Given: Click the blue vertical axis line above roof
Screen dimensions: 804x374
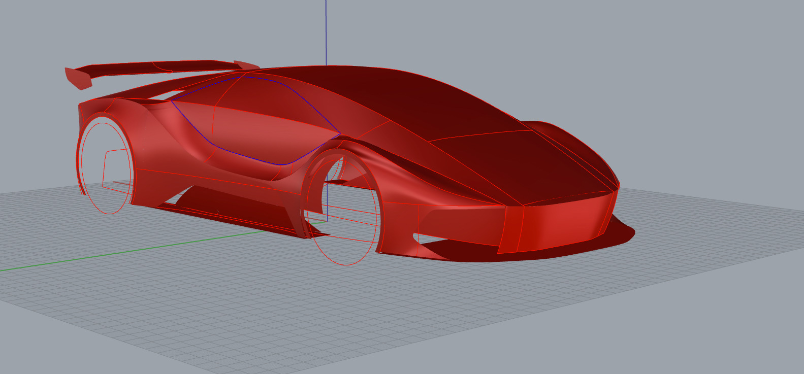Looking at the screenshot, I should [x=326, y=33].
